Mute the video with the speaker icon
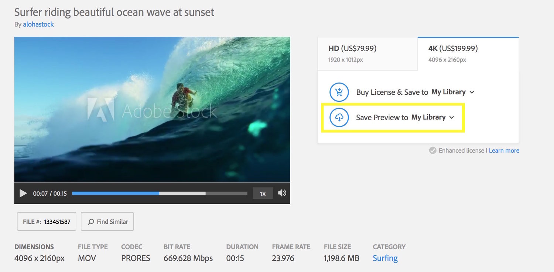This screenshot has height=272, width=554. point(282,193)
